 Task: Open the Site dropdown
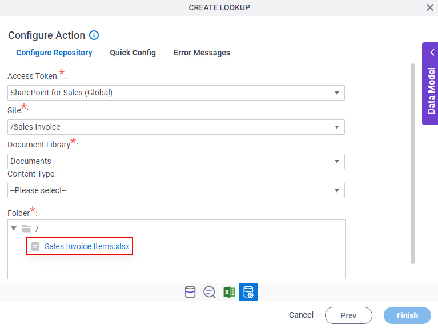tap(176, 127)
